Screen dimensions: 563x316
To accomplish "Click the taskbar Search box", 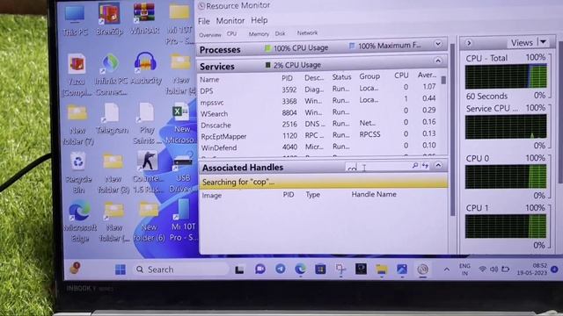I will tap(180, 269).
